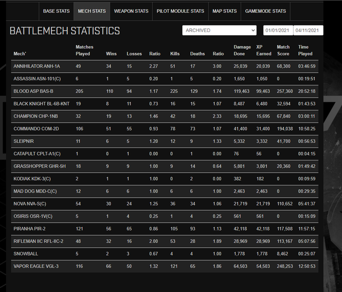Viewport: 342px width, 292px height.
Task: Select OSIRIS OSR-1V(C) mech name
Action: [x=33, y=216]
